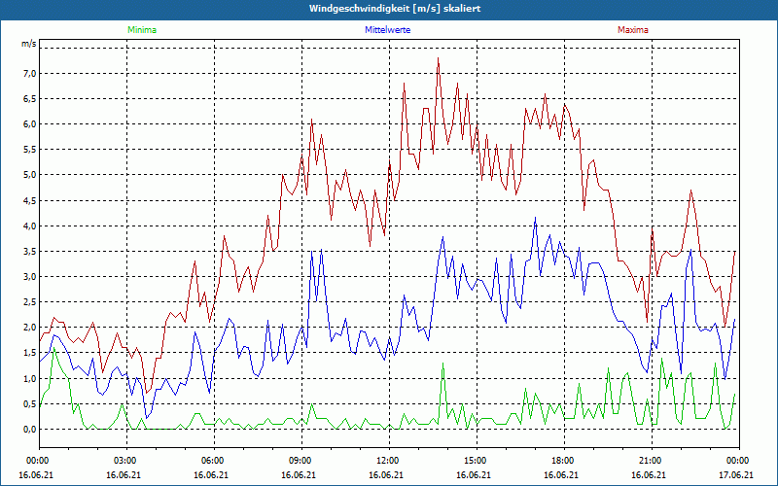Click the 12:00 time label
Screen dimensions: 778x486
388,461
